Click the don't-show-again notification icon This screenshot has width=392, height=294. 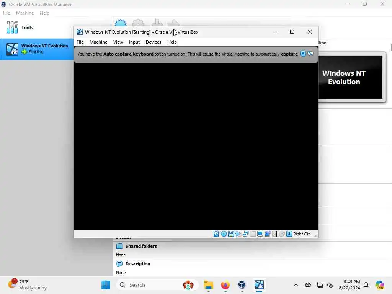pos(310,54)
